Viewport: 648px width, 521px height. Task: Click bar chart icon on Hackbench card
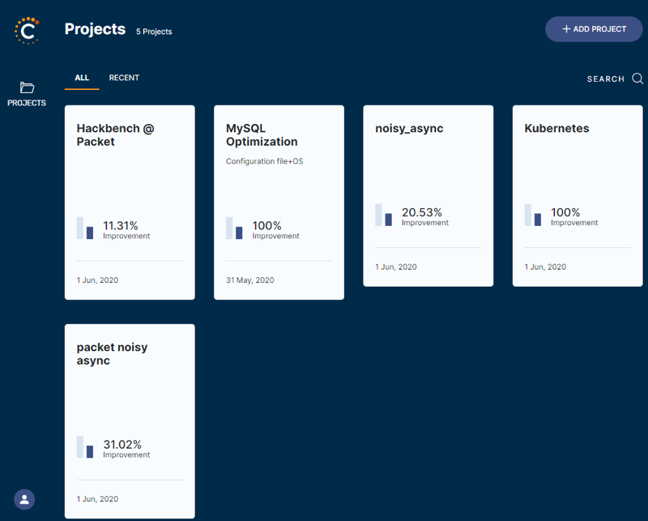tap(85, 228)
